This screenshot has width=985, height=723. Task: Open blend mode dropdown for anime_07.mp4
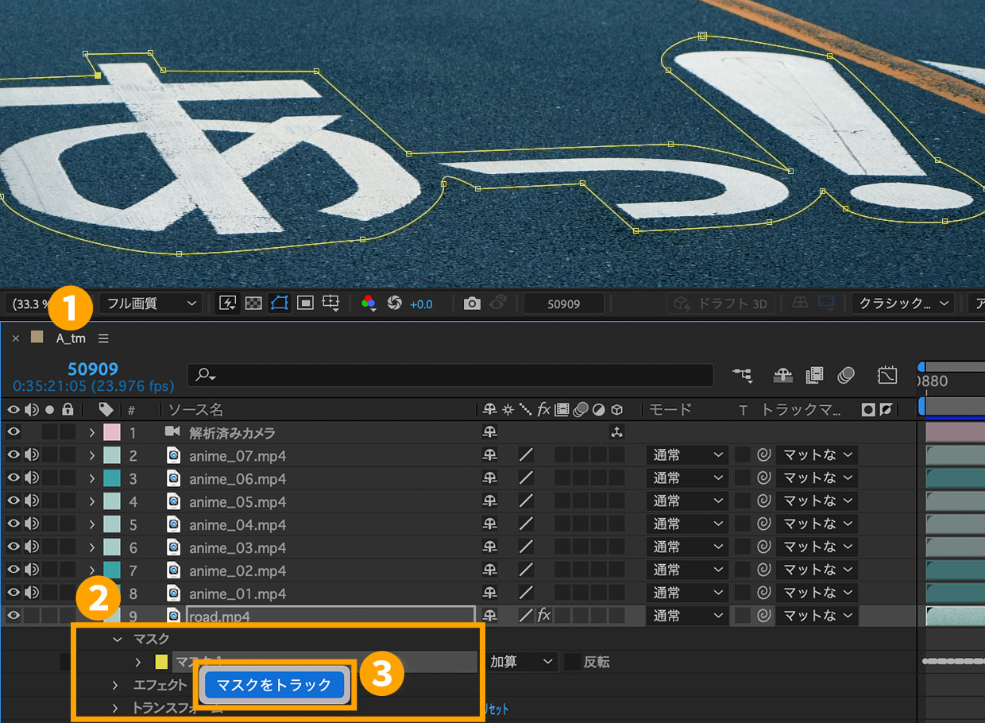click(688, 455)
